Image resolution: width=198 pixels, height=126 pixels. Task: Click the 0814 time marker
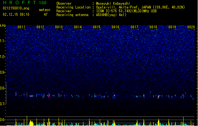tap(78, 27)
